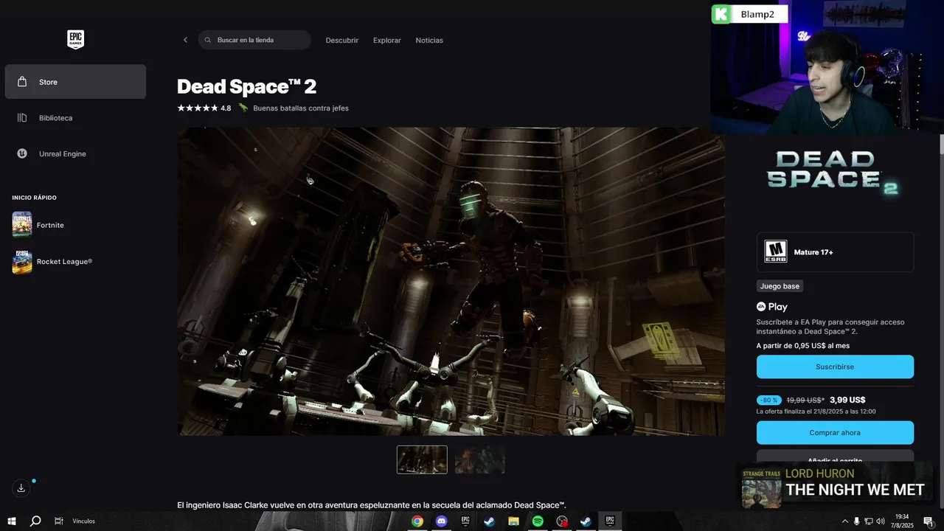Click the -80 % discount badge
This screenshot has width=944, height=531.
click(768, 400)
